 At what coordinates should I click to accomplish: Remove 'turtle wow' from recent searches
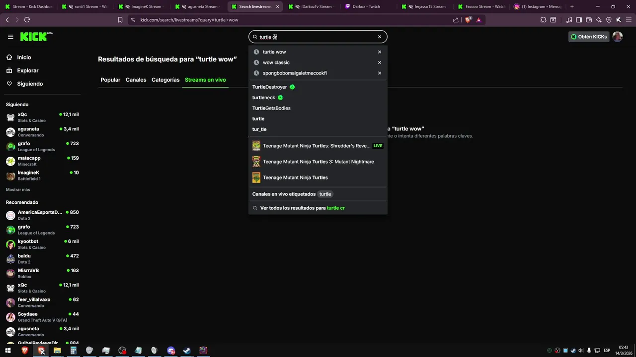(x=380, y=52)
